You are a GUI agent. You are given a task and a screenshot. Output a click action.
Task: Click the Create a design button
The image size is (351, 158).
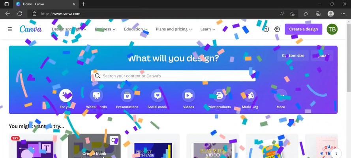pos(303,29)
